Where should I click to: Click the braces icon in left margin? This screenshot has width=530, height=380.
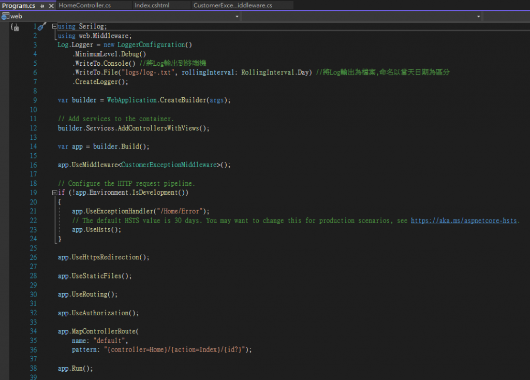[14, 27]
